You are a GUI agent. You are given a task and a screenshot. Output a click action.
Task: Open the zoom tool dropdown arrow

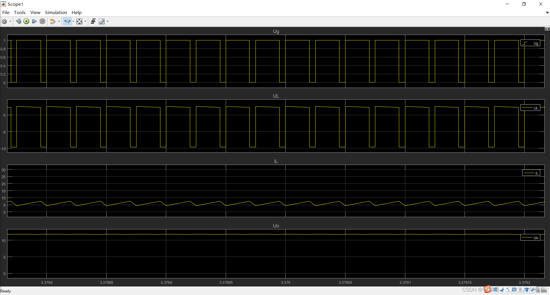(73, 21)
